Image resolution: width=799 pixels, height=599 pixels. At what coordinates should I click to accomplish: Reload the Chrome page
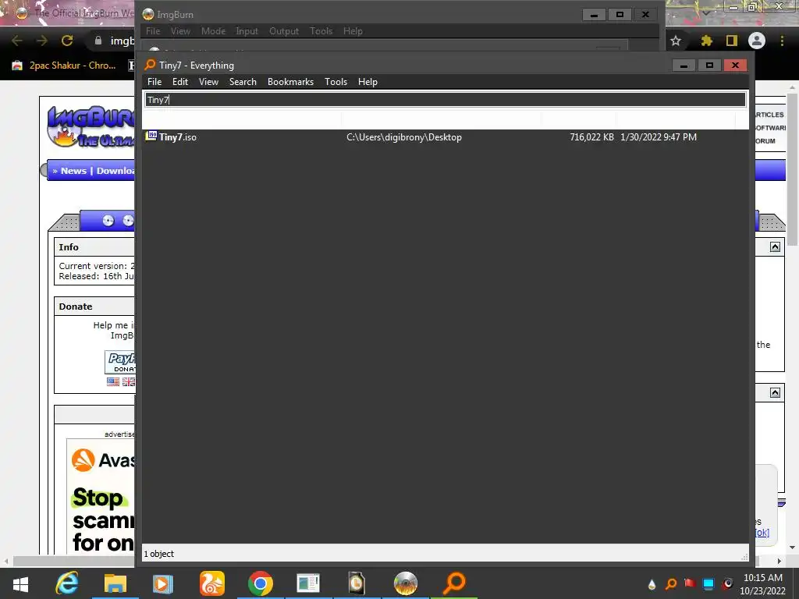point(67,41)
